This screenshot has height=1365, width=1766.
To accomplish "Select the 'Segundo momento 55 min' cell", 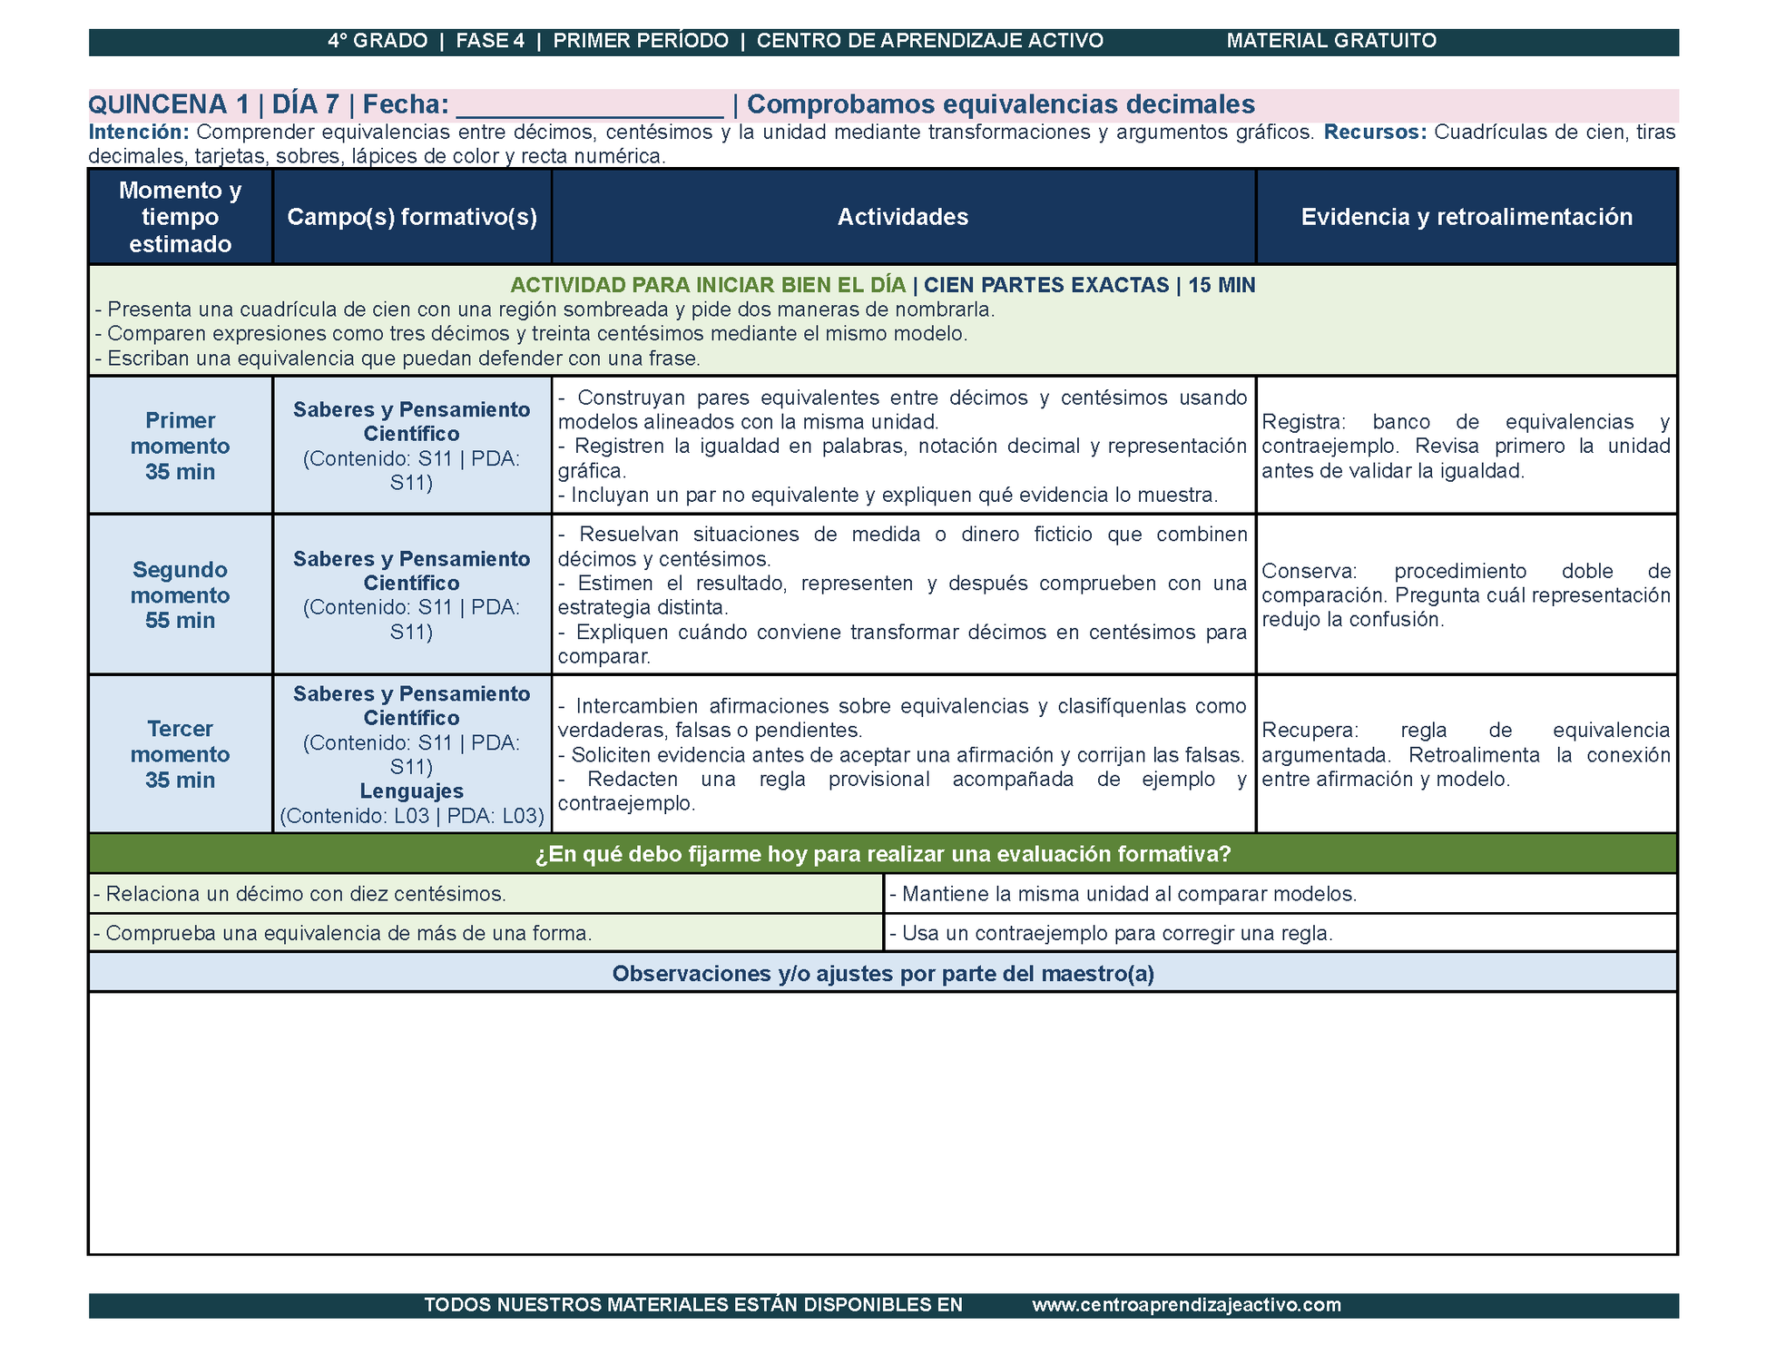I will pos(181,594).
